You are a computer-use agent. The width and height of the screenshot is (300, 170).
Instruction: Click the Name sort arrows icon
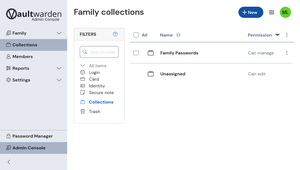coord(178,35)
